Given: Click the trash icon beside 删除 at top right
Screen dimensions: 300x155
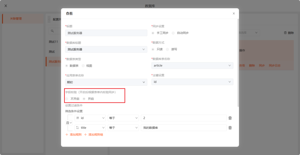Looking at the screenshot, I should pyautogui.click(x=285, y=33).
